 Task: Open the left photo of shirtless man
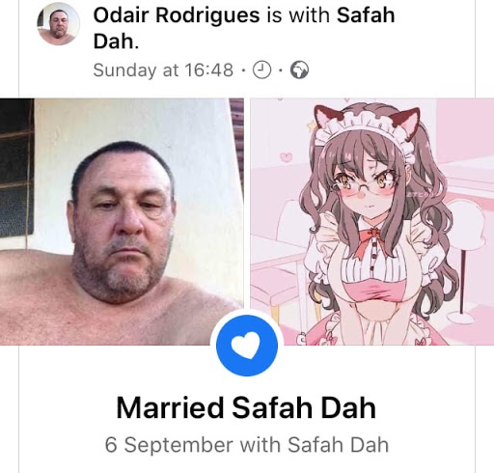[x=122, y=222]
